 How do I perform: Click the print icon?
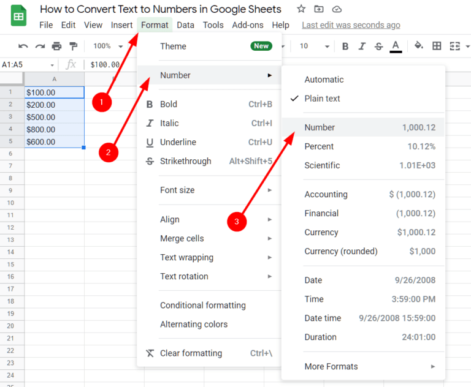(x=56, y=46)
